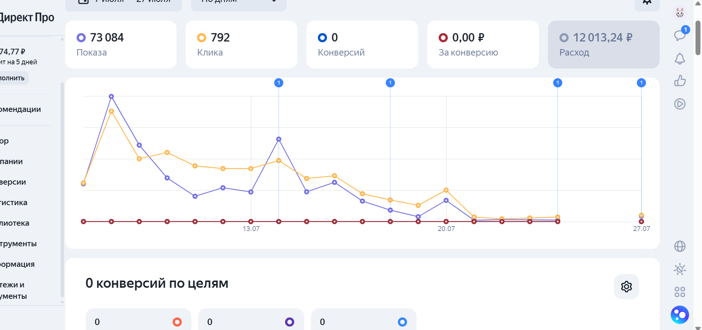Image resolution: width=702 pixels, height=330 pixels.
Task: Open the 'Статистика' sidebar item
Action: [x=14, y=202]
